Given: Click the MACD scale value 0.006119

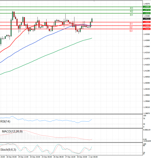Looking at the screenshot, I should (147, 130).
